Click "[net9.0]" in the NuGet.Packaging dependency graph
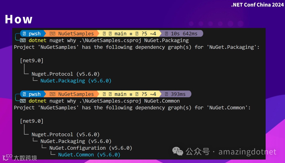This screenshot has height=163, width=285. click(x=32, y=60)
